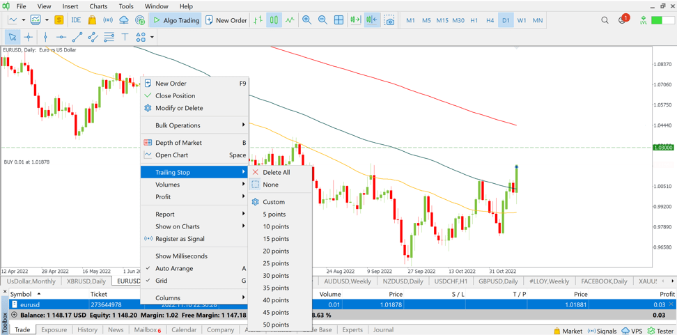Take a chart screenshot with camera icon
Viewport: 677px width, 335px height.
pos(390,20)
